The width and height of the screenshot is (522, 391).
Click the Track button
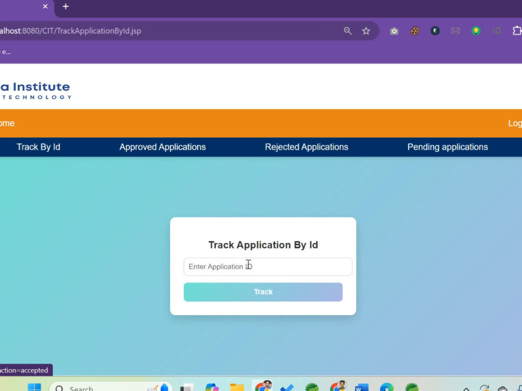(x=263, y=292)
